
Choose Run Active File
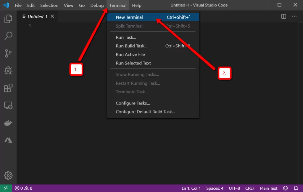click(153, 54)
